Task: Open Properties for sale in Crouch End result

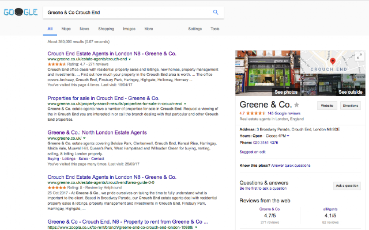Action: 103,98
